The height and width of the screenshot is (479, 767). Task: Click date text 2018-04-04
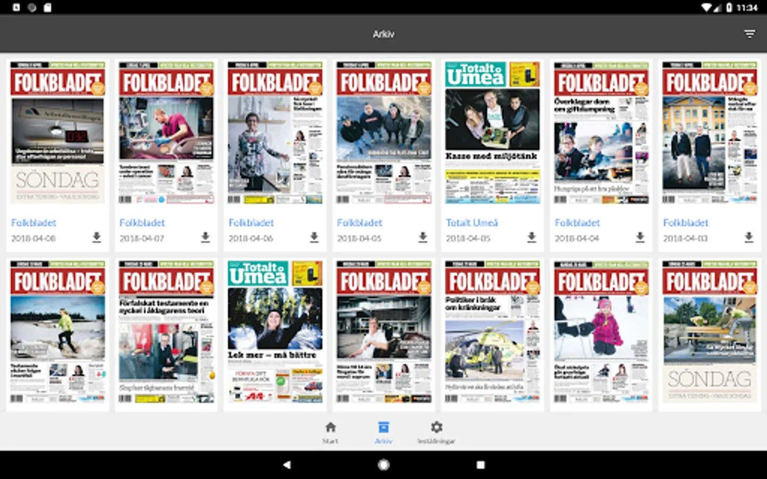(577, 238)
